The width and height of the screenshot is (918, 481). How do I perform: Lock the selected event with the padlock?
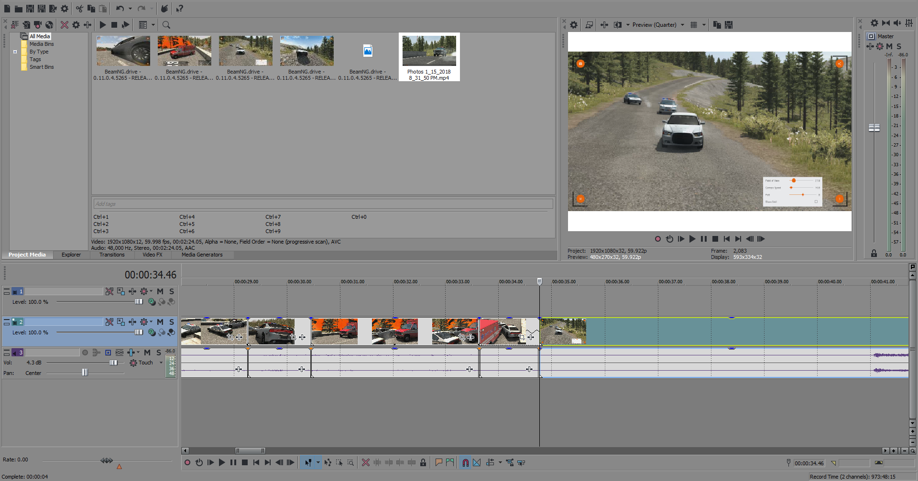[423, 462]
